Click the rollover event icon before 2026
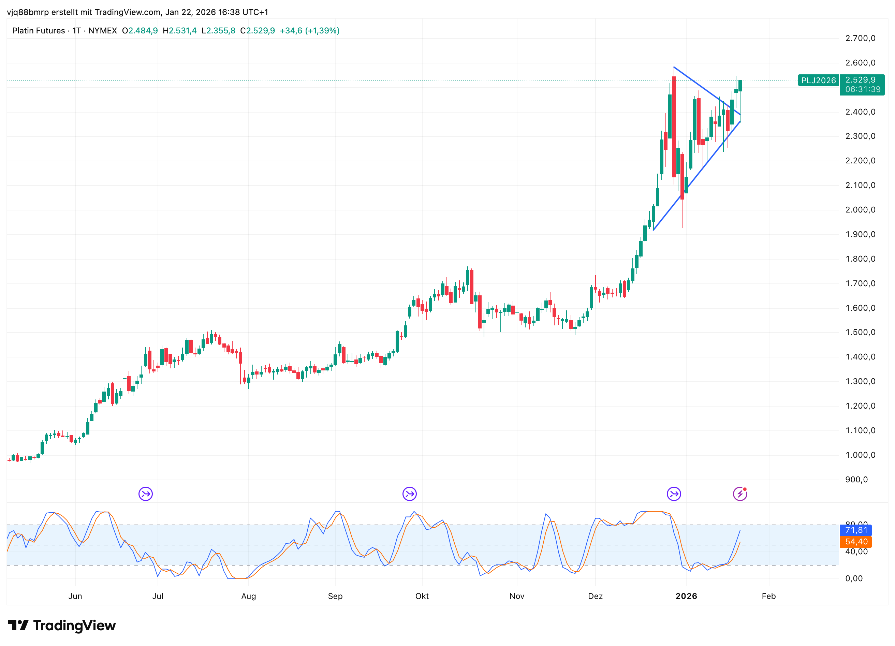This screenshot has width=895, height=646. pos(674,494)
